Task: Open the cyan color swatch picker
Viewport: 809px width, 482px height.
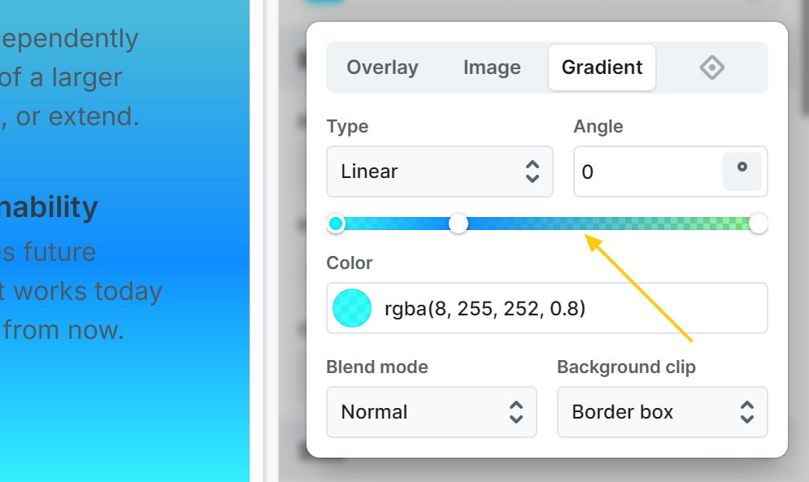Action: 352,308
